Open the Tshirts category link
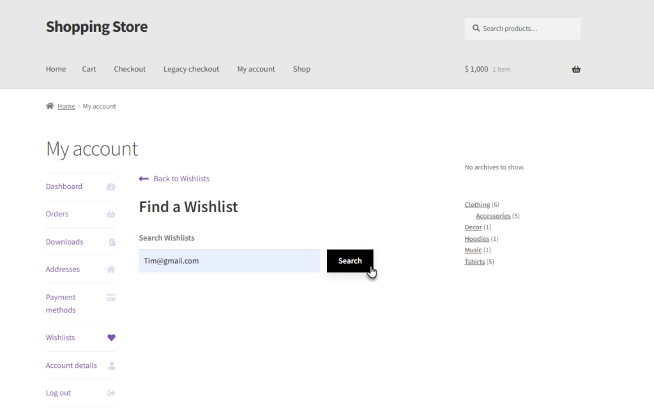Image resolution: width=654 pixels, height=410 pixels. pos(475,261)
